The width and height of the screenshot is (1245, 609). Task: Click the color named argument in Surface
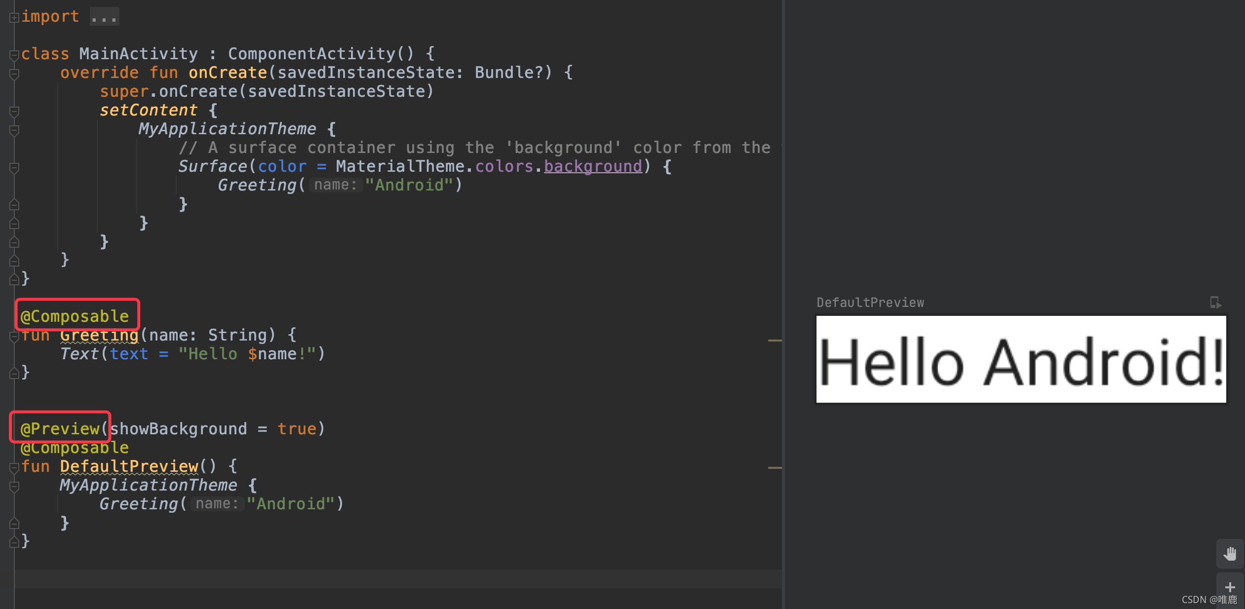tap(282, 166)
